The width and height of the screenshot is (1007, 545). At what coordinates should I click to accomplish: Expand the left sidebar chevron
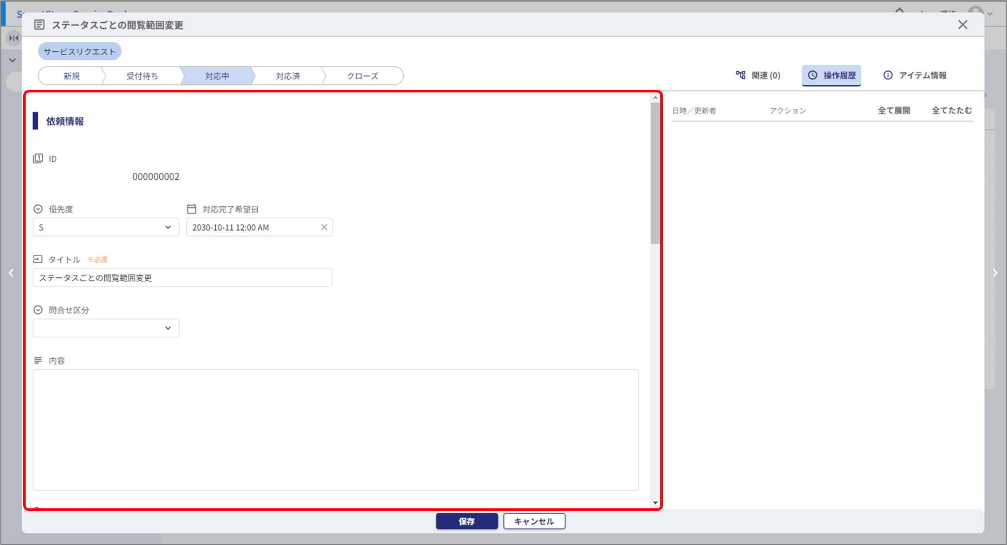click(13, 60)
